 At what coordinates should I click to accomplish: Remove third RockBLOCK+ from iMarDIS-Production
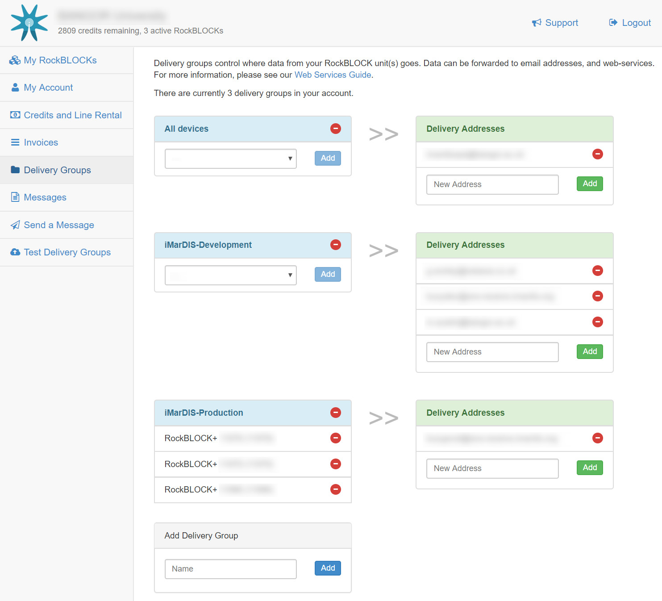tap(336, 489)
